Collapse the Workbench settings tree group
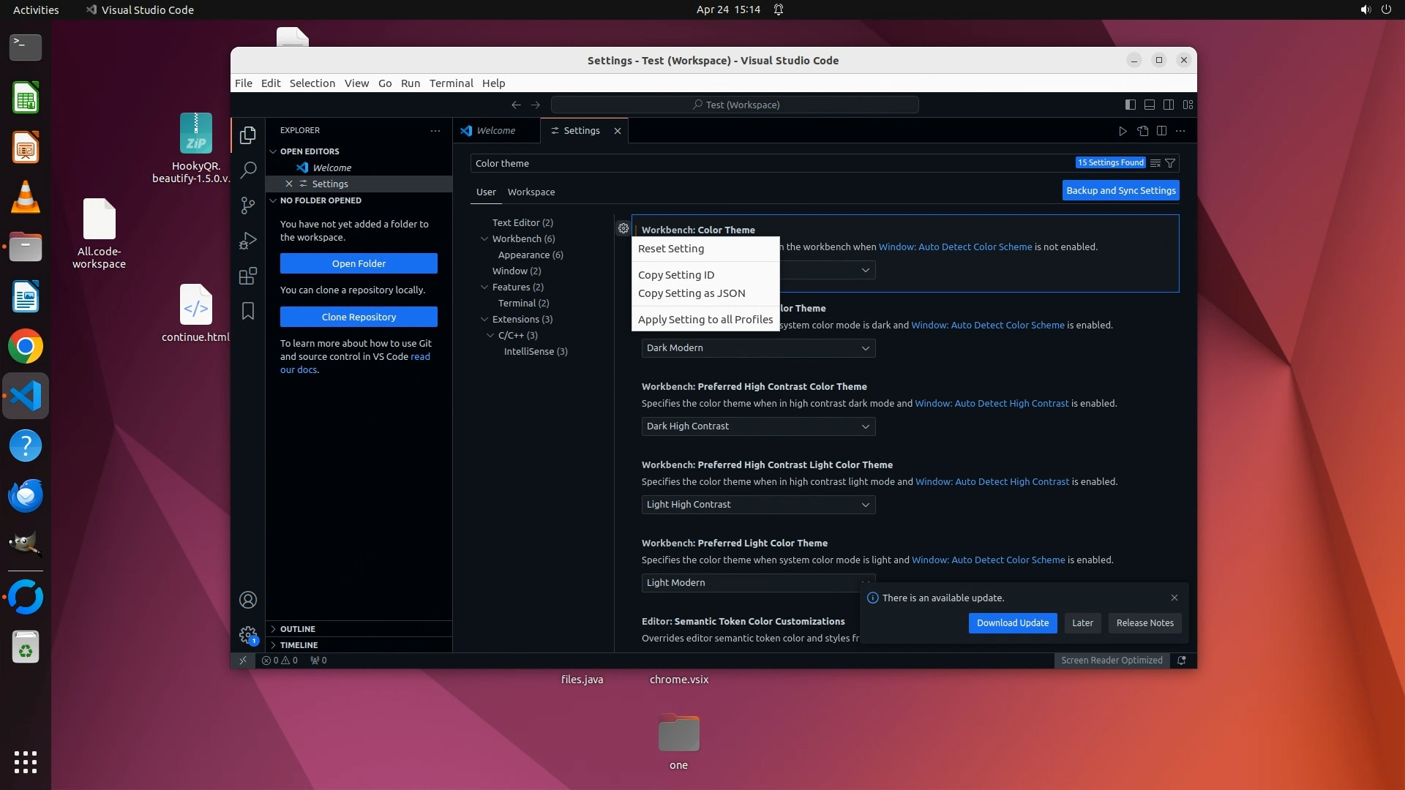This screenshot has height=790, width=1405. coord(484,239)
